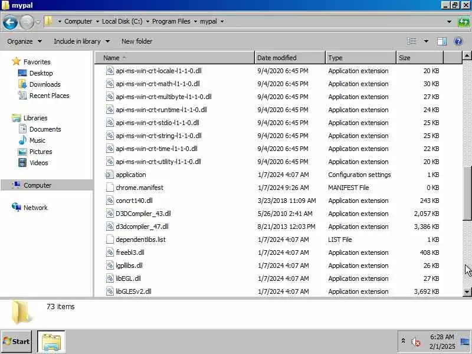The width and height of the screenshot is (472, 354).
Task: Click the Desktop icon in Favorites
Action: (x=22, y=73)
